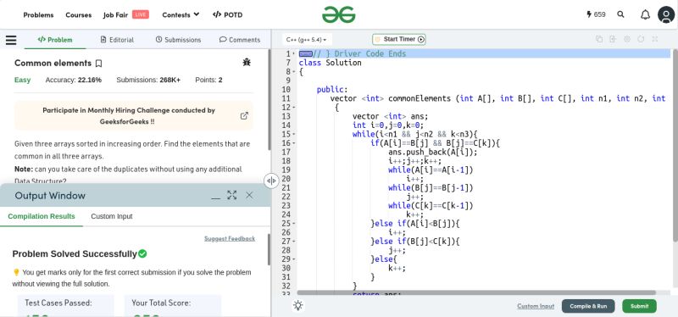The height and width of the screenshot is (317, 678).
Task: Switch to the Submissions tab
Action: point(178,39)
